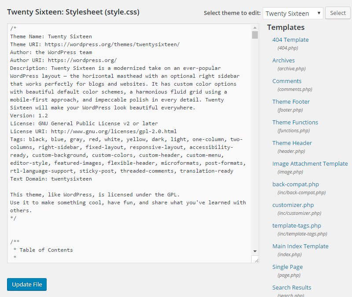Click the editor scrollbar down arrow
The height and width of the screenshot is (297, 352).
255,251
